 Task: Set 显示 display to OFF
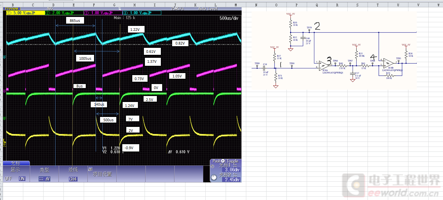pos(8,178)
